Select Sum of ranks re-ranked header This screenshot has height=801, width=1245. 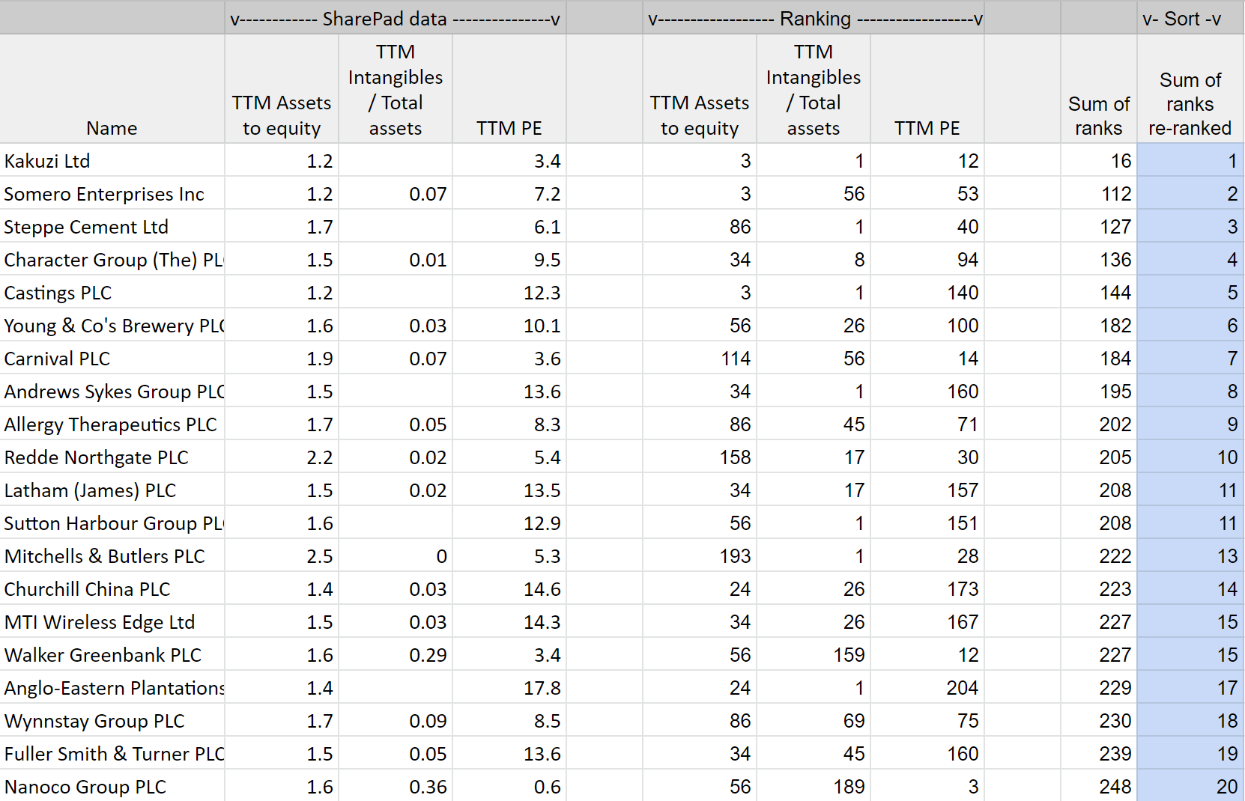(x=1190, y=88)
